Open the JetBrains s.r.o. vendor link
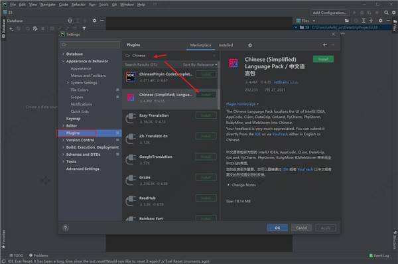The height and width of the screenshot is (264, 398). pyautogui.click(x=286, y=82)
